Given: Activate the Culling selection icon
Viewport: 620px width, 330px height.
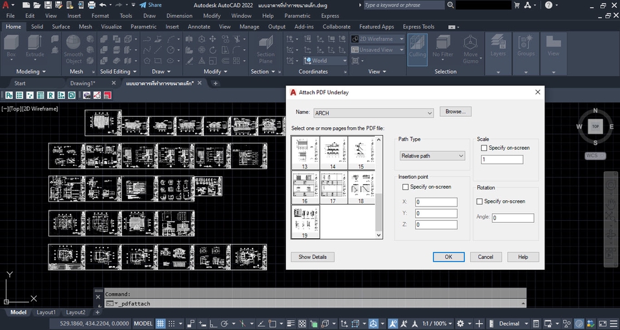Looking at the screenshot, I should click(x=417, y=43).
